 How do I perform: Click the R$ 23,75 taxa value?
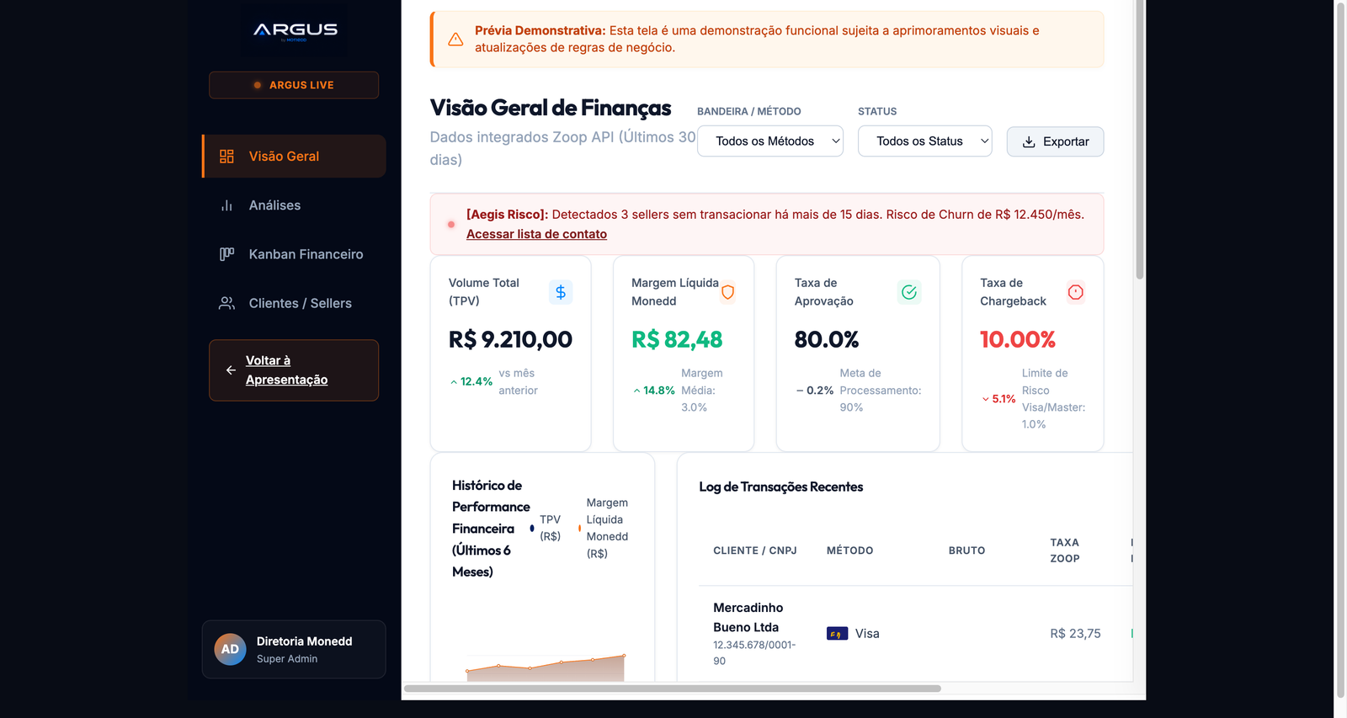click(1075, 634)
